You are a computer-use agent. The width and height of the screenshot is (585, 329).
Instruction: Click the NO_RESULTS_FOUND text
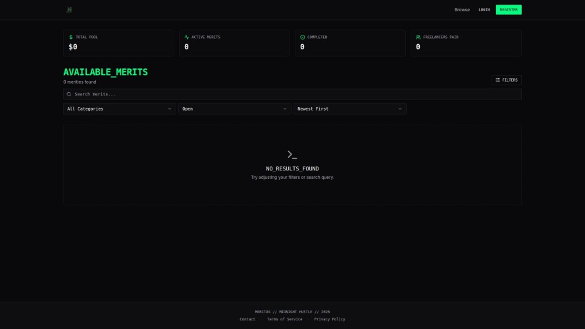[x=292, y=168]
